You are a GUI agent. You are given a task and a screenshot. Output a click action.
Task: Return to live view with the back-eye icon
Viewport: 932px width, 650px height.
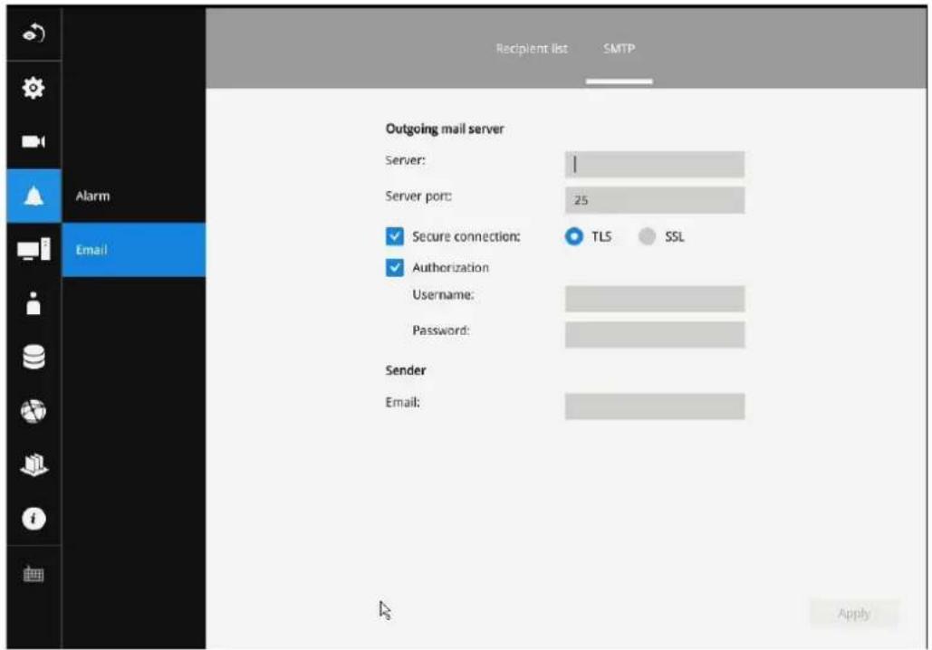(x=34, y=33)
